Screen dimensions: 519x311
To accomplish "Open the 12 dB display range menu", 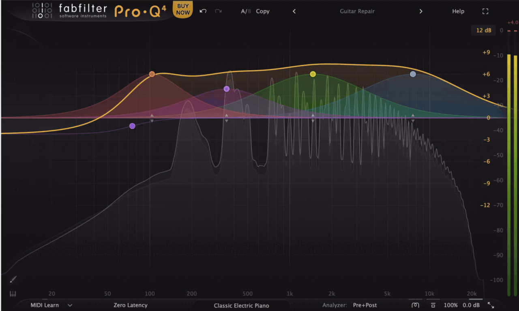I will click(x=483, y=30).
